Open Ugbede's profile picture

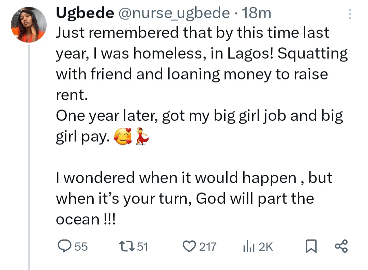(x=29, y=24)
